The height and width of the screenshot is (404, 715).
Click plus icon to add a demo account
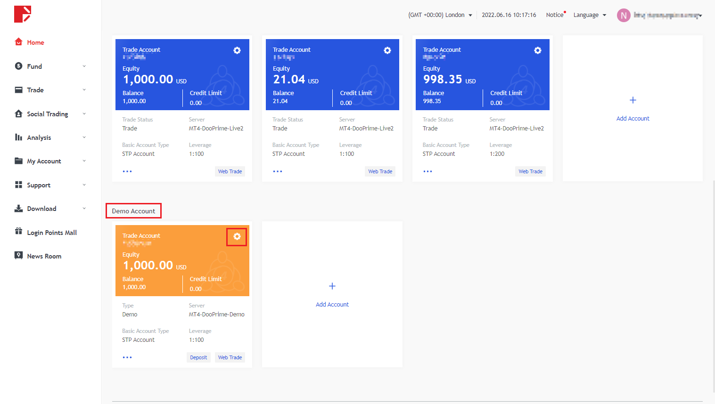332,286
